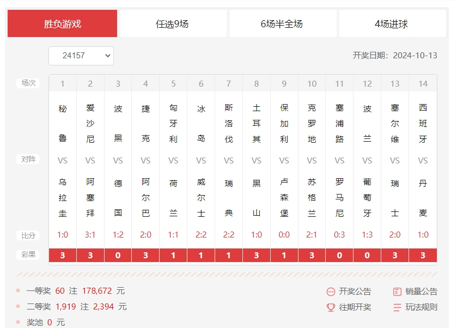The height and width of the screenshot is (328, 457).
Task: Click the red result cell for match 9
Action: point(284,255)
